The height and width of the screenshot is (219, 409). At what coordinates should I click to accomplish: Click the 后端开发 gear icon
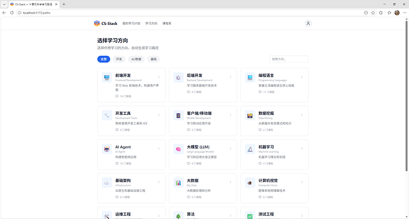pyautogui.click(x=178, y=78)
